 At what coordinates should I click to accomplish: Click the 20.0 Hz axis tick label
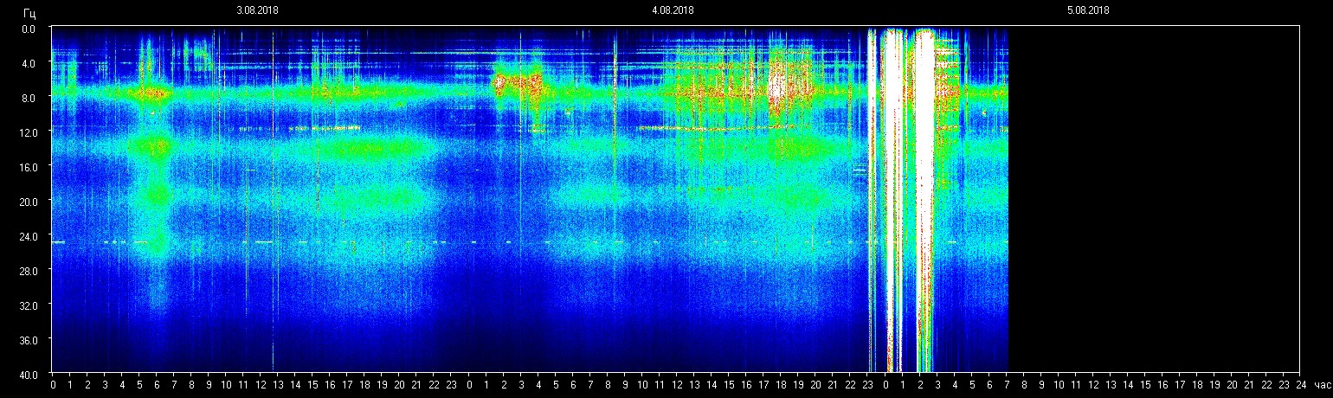pos(29,202)
